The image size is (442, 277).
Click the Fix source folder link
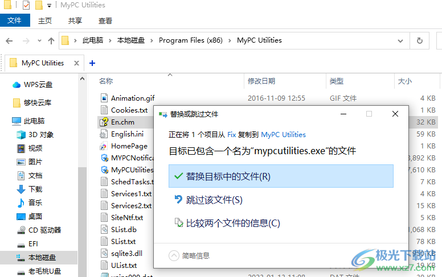coord(231,135)
